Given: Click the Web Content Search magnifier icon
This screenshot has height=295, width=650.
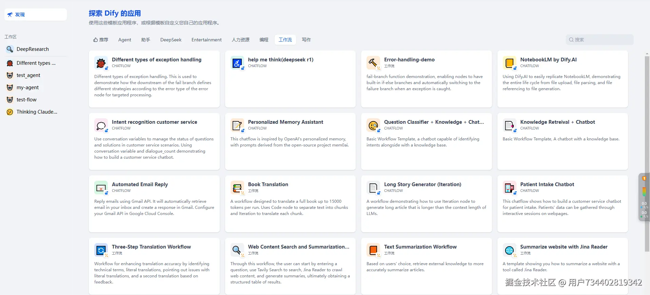Looking at the screenshot, I should (237, 250).
